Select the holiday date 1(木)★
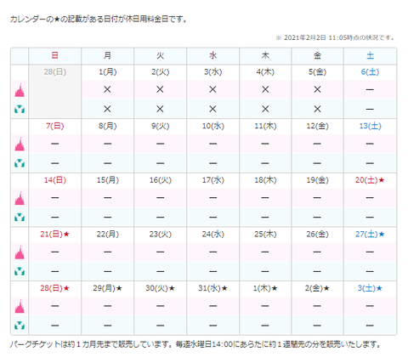This screenshot has width=408, height=357. click(x=265, y=288)
